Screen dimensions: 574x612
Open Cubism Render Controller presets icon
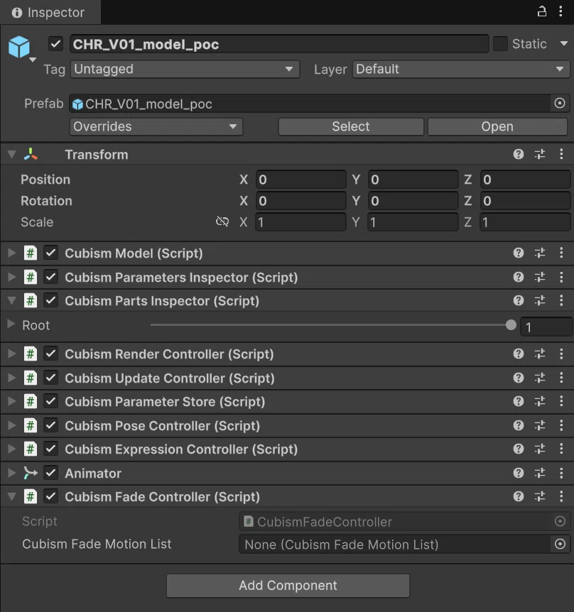click(540, 354)
